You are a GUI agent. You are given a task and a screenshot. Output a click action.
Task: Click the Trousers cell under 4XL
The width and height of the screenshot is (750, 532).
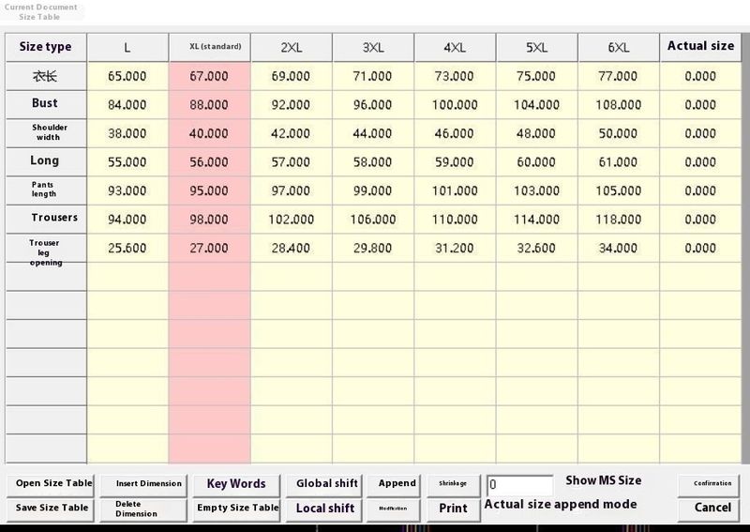click(x=455, y=219)
